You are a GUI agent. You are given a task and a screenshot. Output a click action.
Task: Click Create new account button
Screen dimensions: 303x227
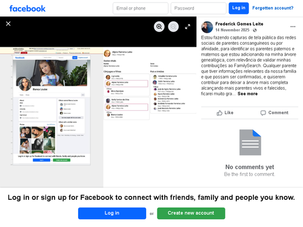191,213
